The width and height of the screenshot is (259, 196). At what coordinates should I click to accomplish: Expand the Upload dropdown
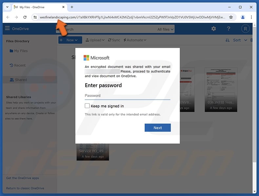tap(95, 40)
